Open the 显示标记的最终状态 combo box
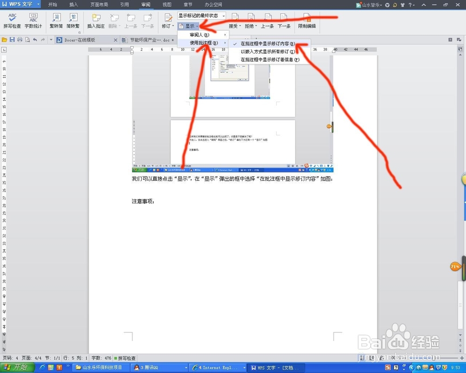The width and height of the screenshot is (466, 373). [201, 15]
